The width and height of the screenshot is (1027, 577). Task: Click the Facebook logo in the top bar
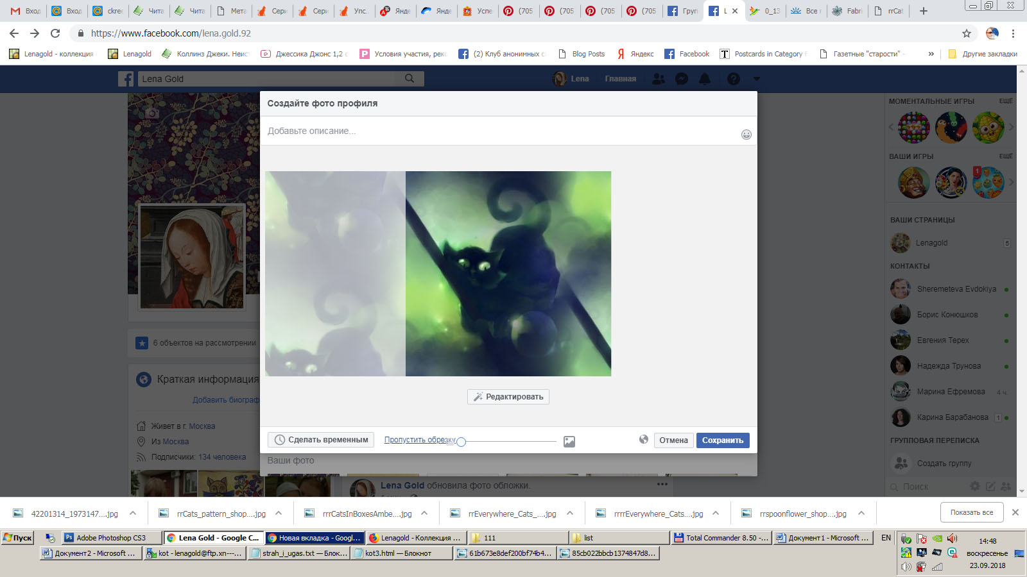tap(126, 79)
